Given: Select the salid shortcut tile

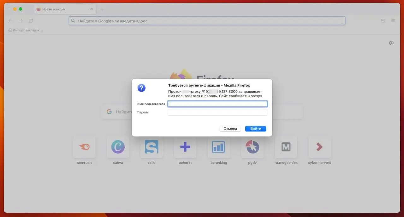Looking at the screenshot, I should point(151,147).
